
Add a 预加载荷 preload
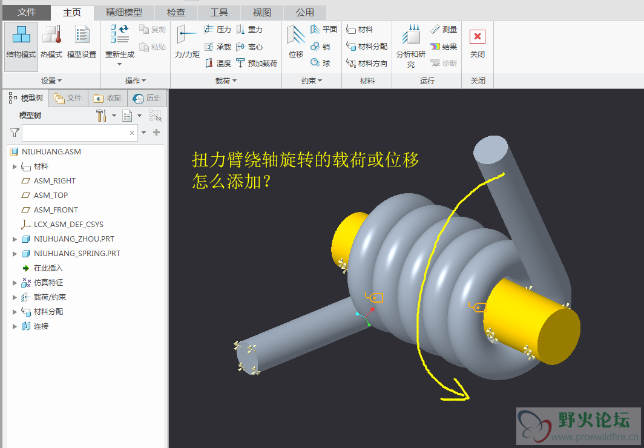coord(257,63)
